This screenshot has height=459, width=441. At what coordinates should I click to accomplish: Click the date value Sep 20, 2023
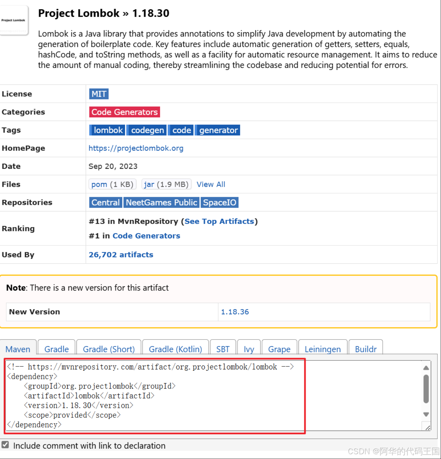click(113, 166)
